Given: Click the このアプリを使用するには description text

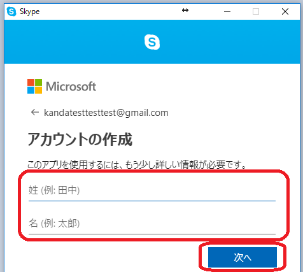Looking at the screenshot, I should pos(137,164).
